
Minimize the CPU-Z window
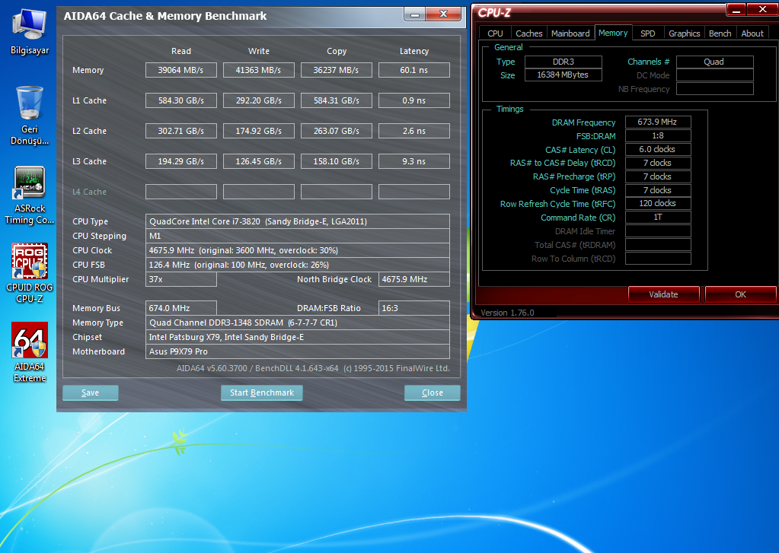tap(736, 10)
